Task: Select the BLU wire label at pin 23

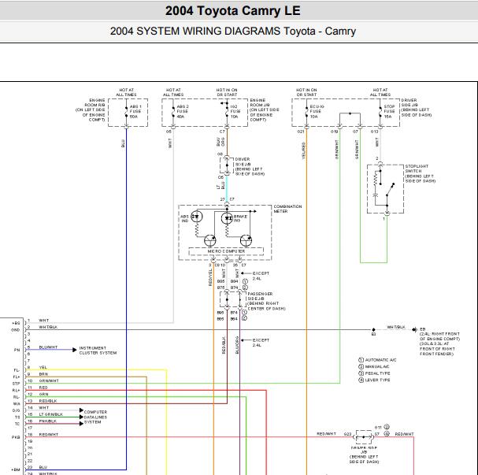Action: [x=43, y=467]
